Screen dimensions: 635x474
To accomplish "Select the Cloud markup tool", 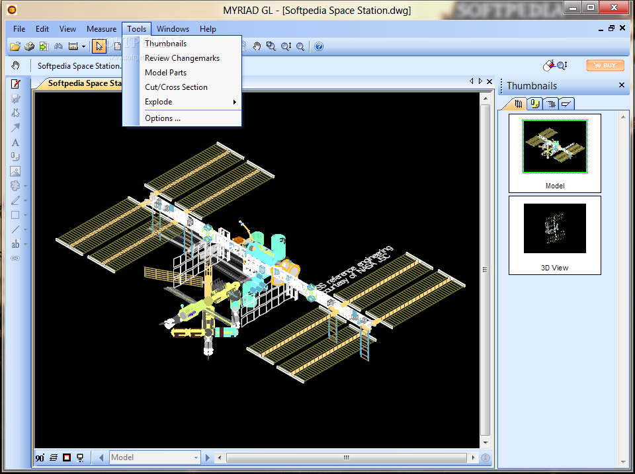I will 15,186.
